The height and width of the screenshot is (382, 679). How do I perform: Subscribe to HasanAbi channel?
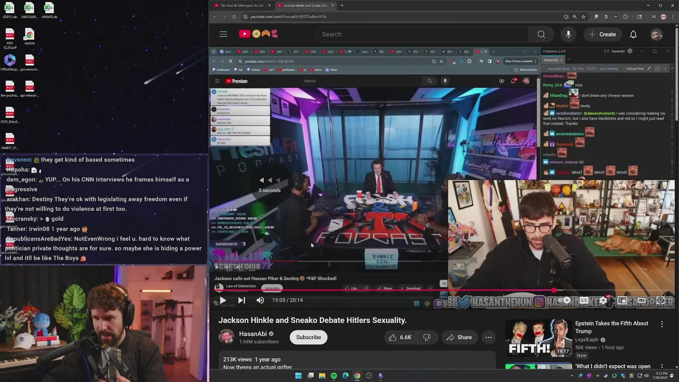point(308,337)
